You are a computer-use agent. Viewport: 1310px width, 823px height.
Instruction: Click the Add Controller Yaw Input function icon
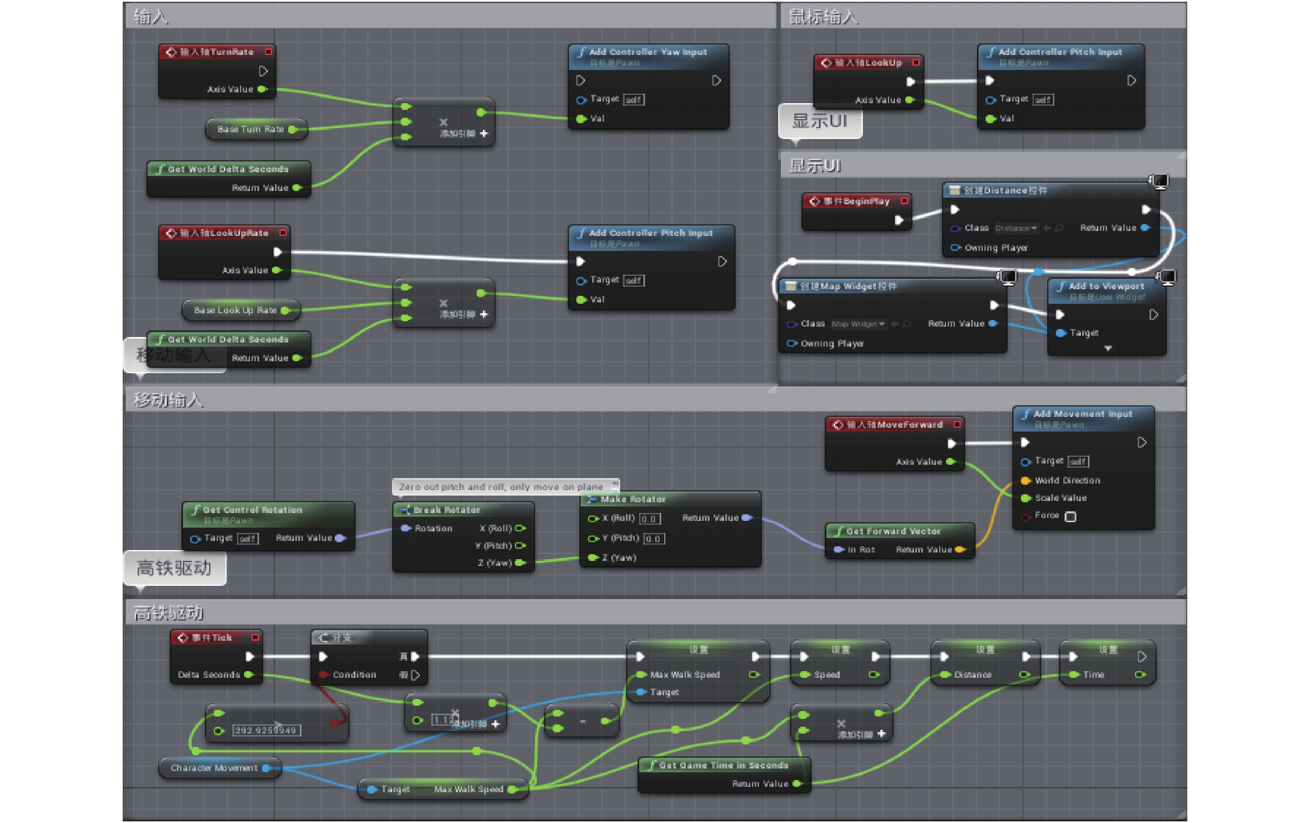581,52
